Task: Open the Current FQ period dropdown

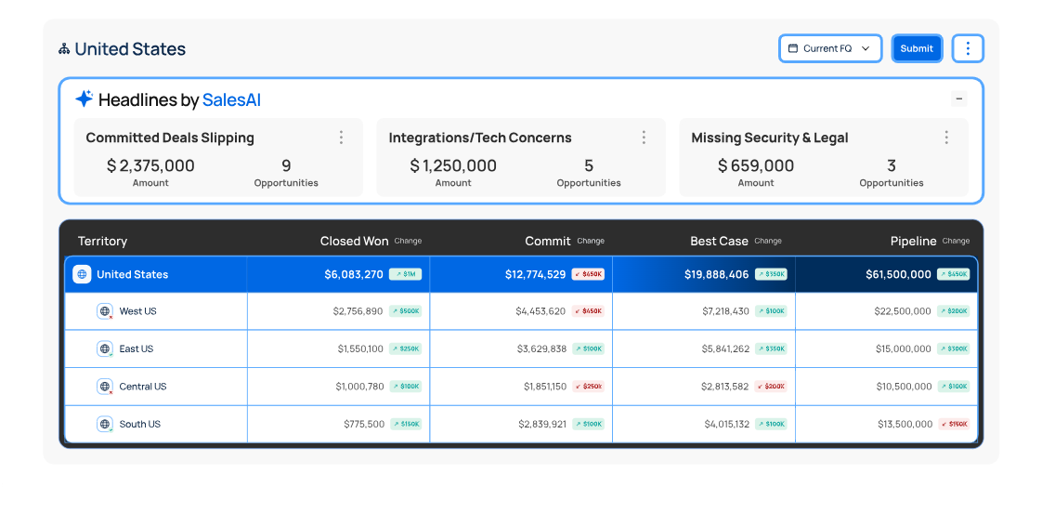Action: tap(830, 48)
